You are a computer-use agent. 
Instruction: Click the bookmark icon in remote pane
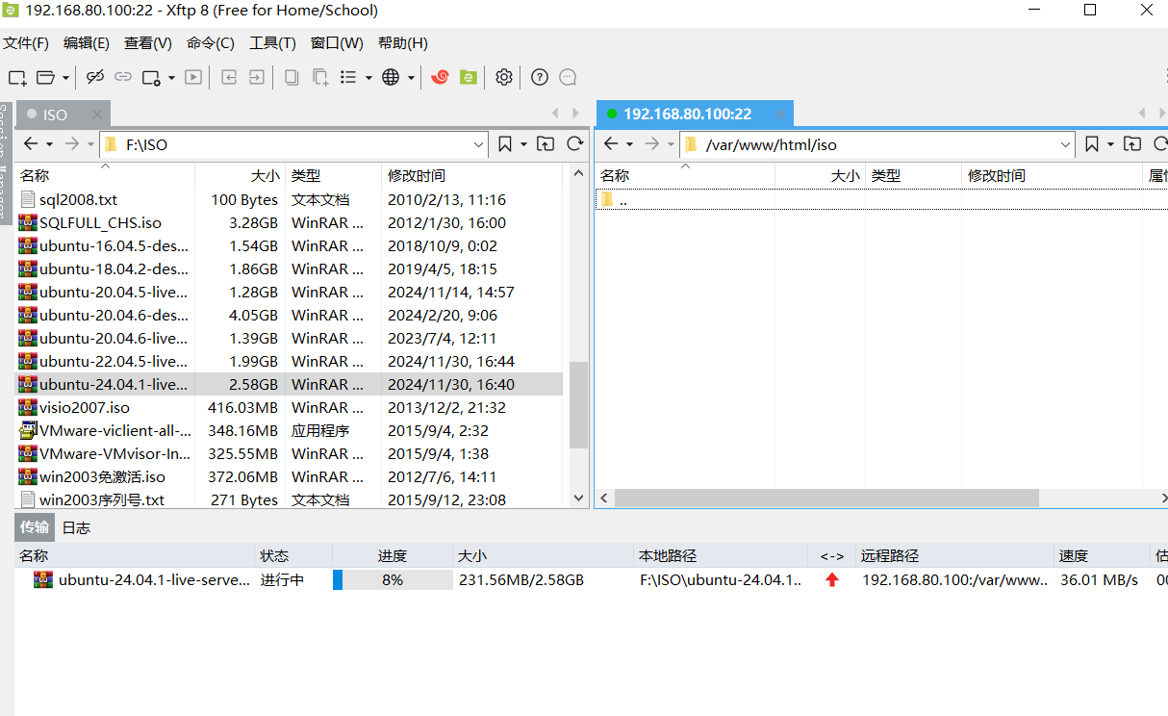pyautogui.click(x=1092, y=144)
